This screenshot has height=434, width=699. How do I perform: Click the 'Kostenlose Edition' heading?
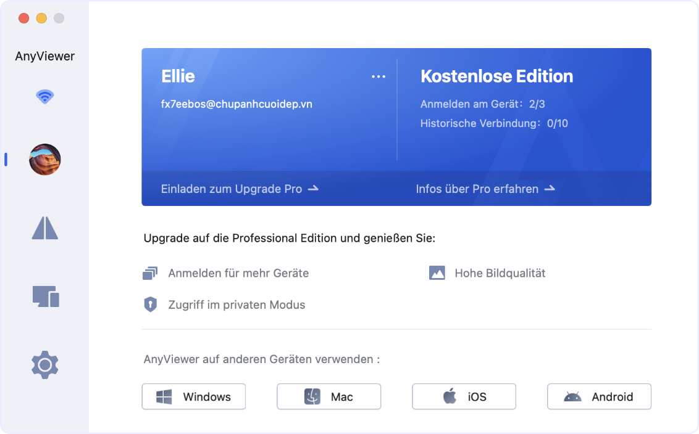click(496, 76)
